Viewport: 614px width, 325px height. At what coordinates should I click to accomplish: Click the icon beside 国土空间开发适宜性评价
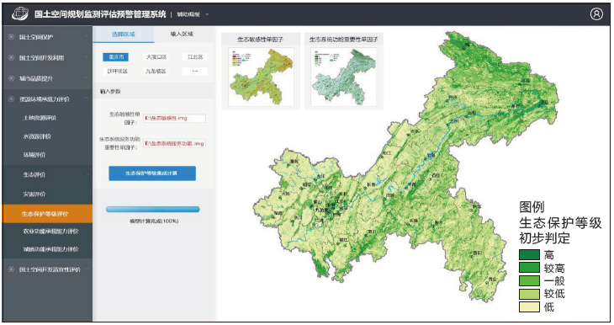[x=11, y=269]
